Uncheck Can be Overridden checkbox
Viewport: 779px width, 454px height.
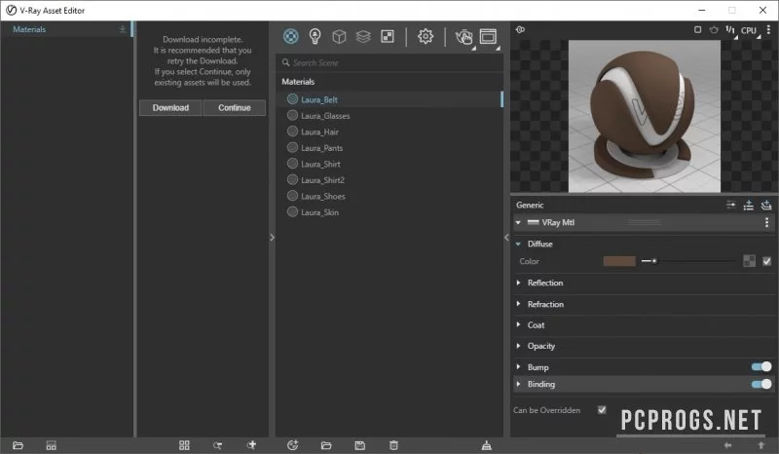click(x=602, y=410)
